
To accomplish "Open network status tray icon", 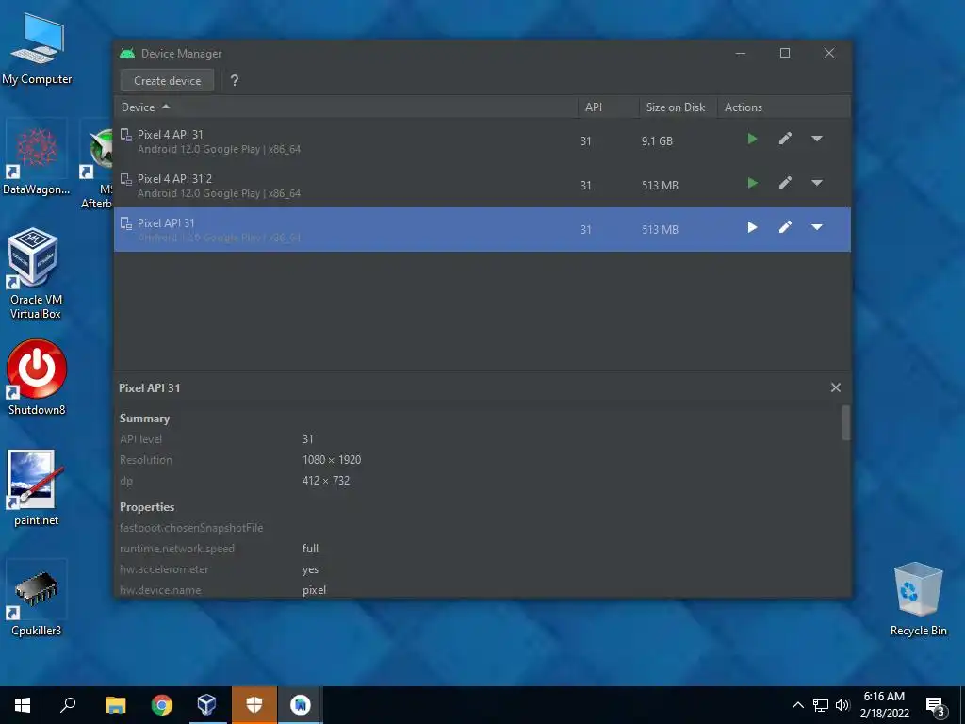I will (821, 705).
